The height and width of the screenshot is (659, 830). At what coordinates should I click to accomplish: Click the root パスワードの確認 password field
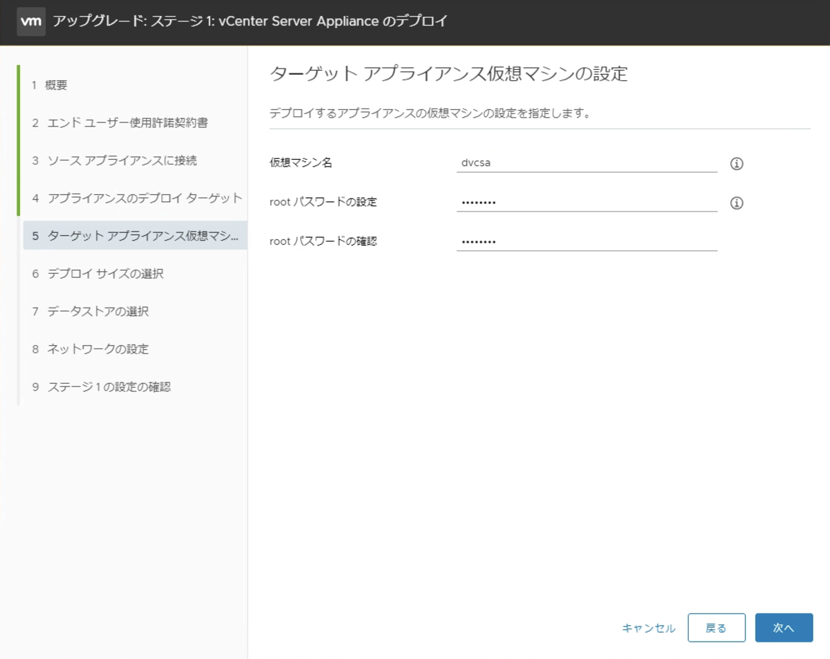click(x=587, y=241)
